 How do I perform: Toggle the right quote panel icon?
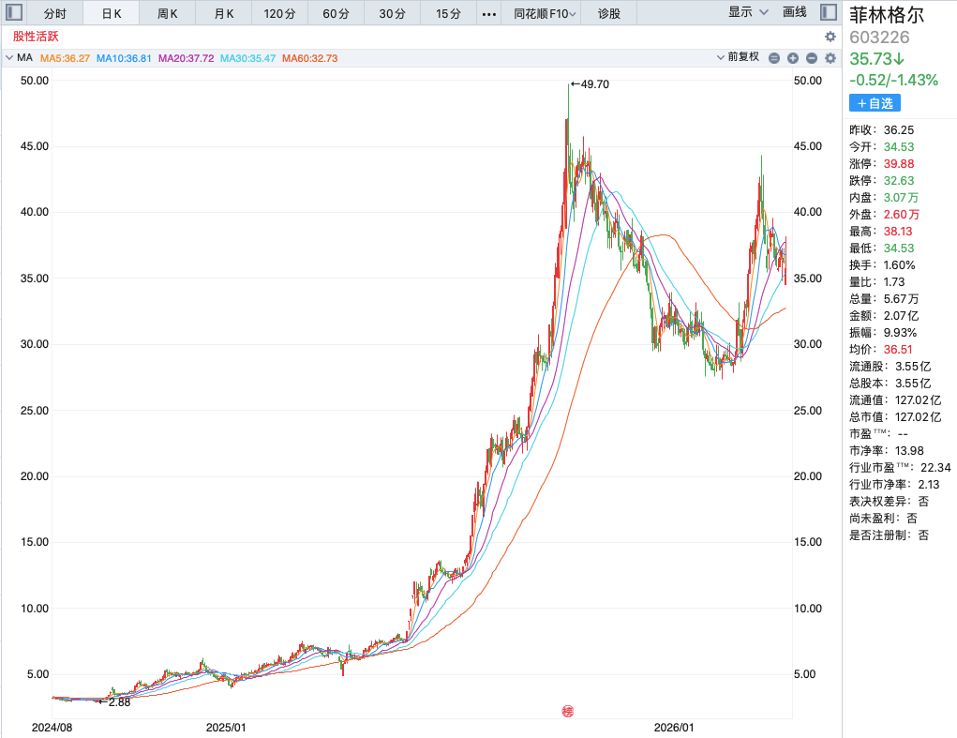[828, 13]
